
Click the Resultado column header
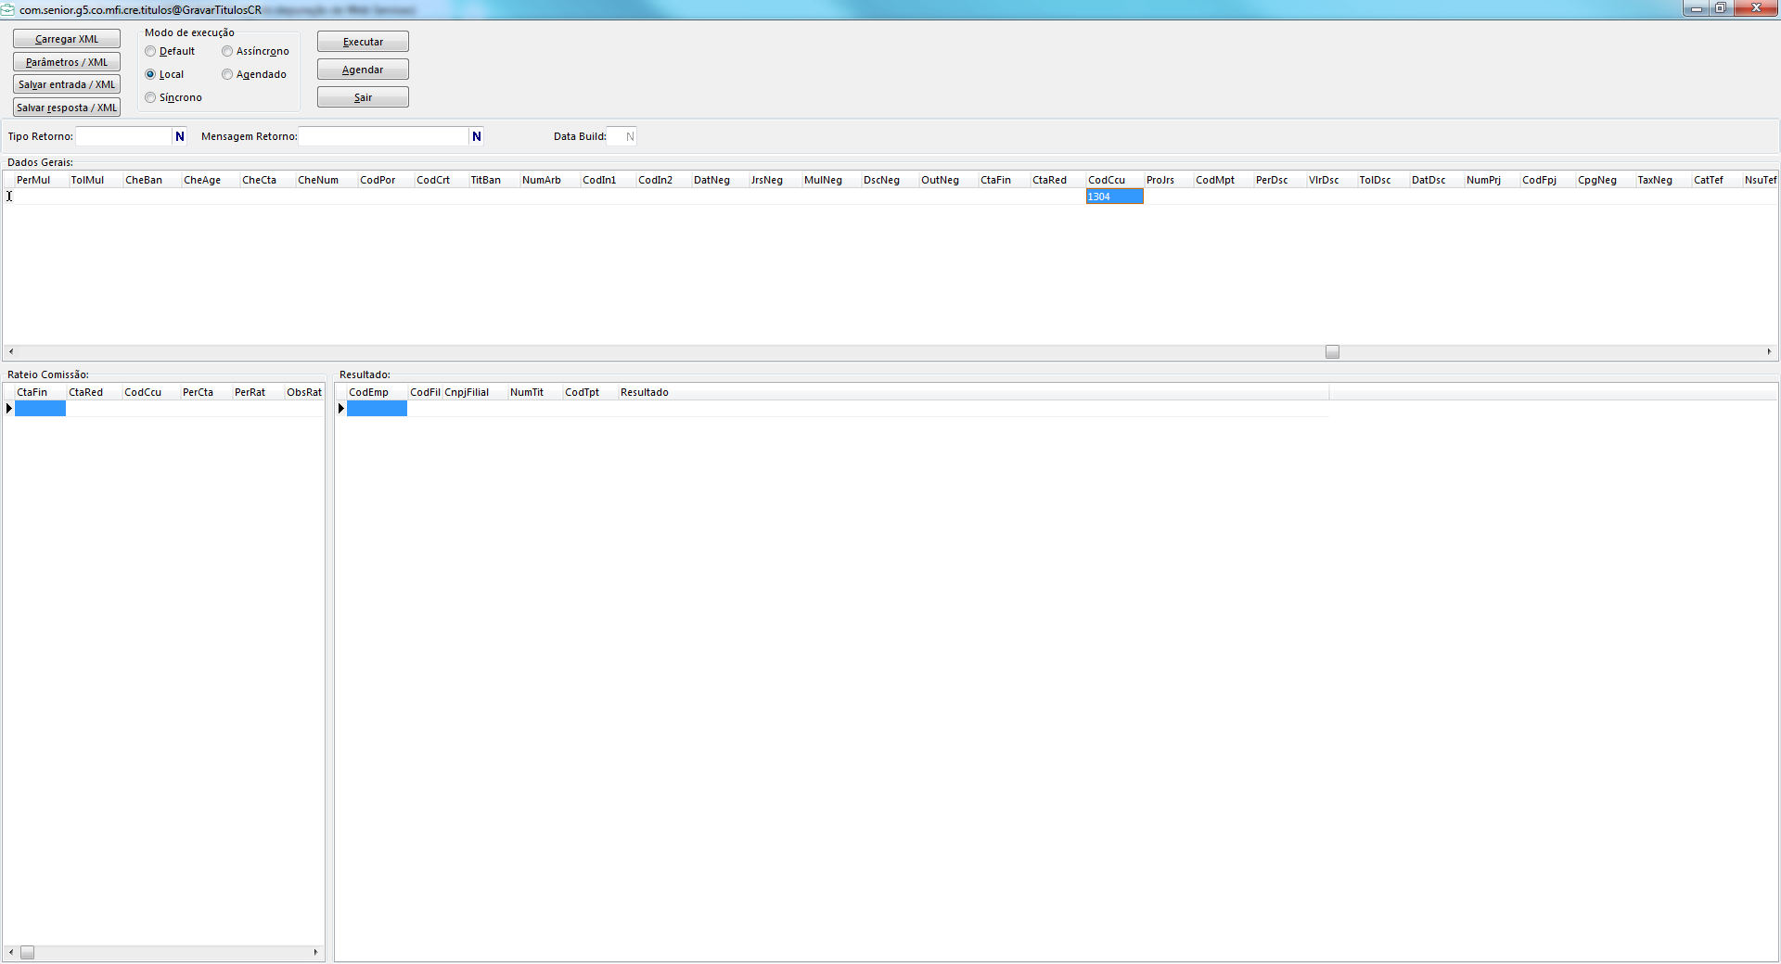pyautogui.click(x=644, y=392)
